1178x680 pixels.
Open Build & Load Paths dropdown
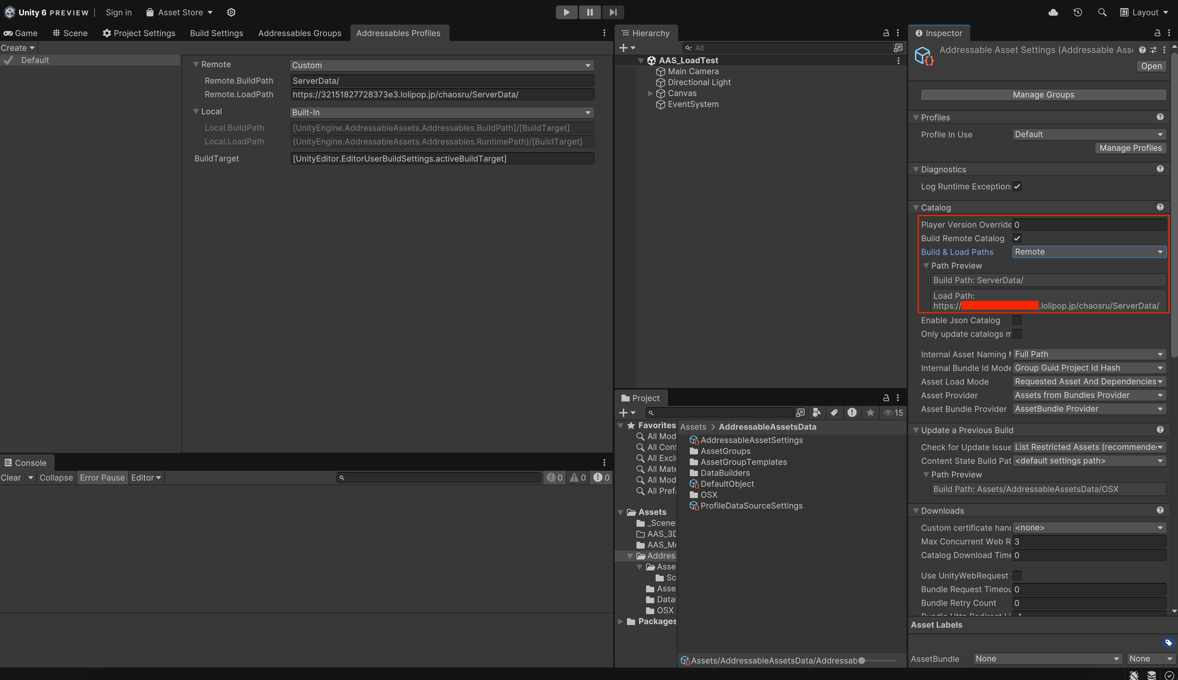[1089, 252]
